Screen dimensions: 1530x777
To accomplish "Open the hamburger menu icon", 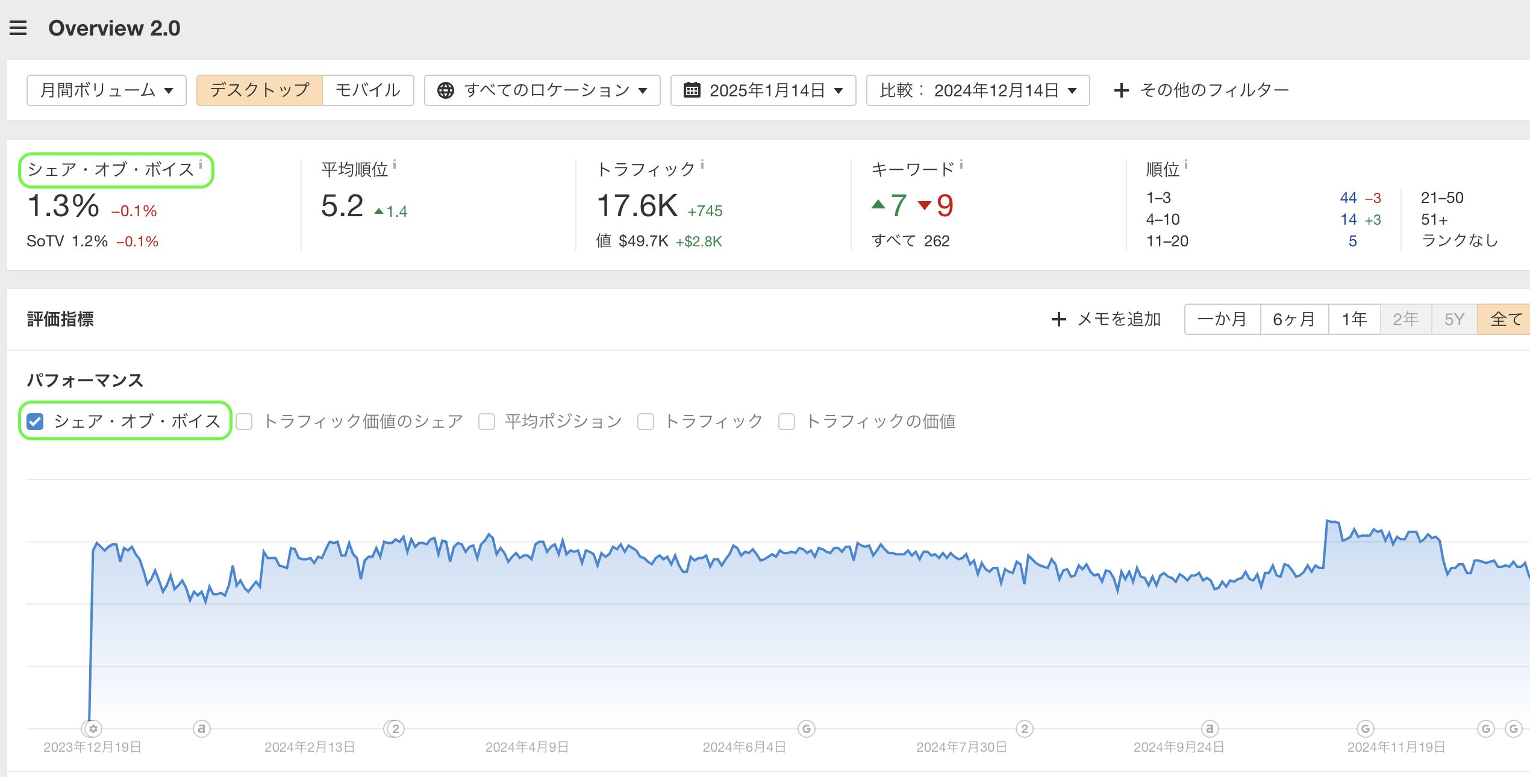I will coord(18,28).
